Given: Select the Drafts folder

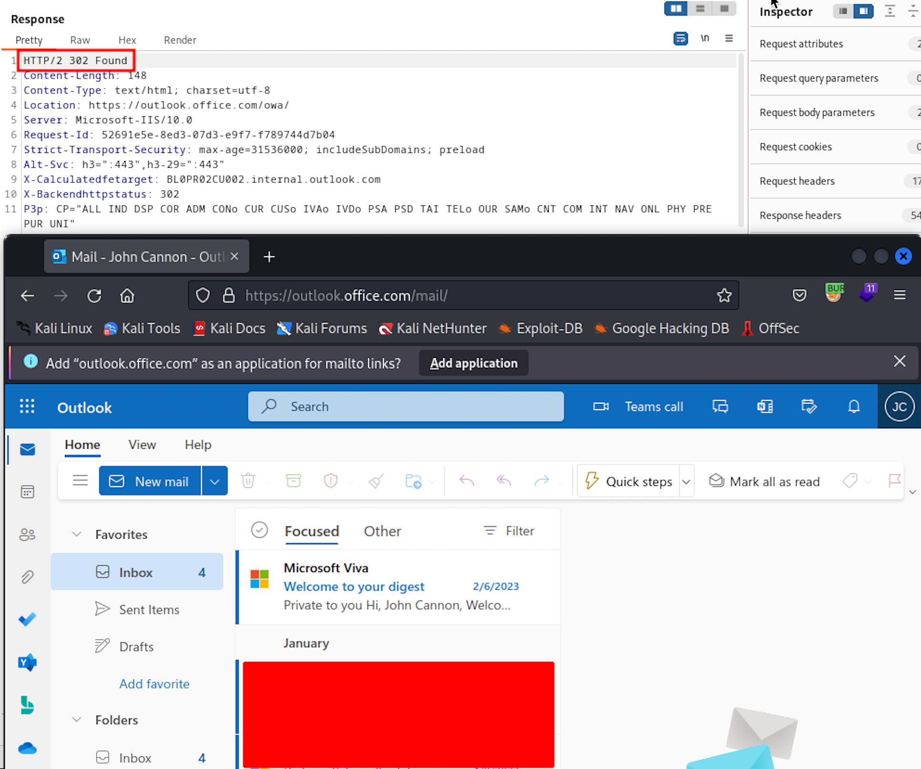Looking at the screenshot, I should (137, 647).
